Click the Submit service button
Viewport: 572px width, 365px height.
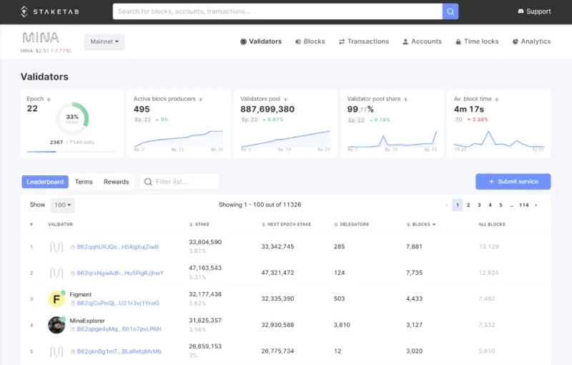[513, 181]
